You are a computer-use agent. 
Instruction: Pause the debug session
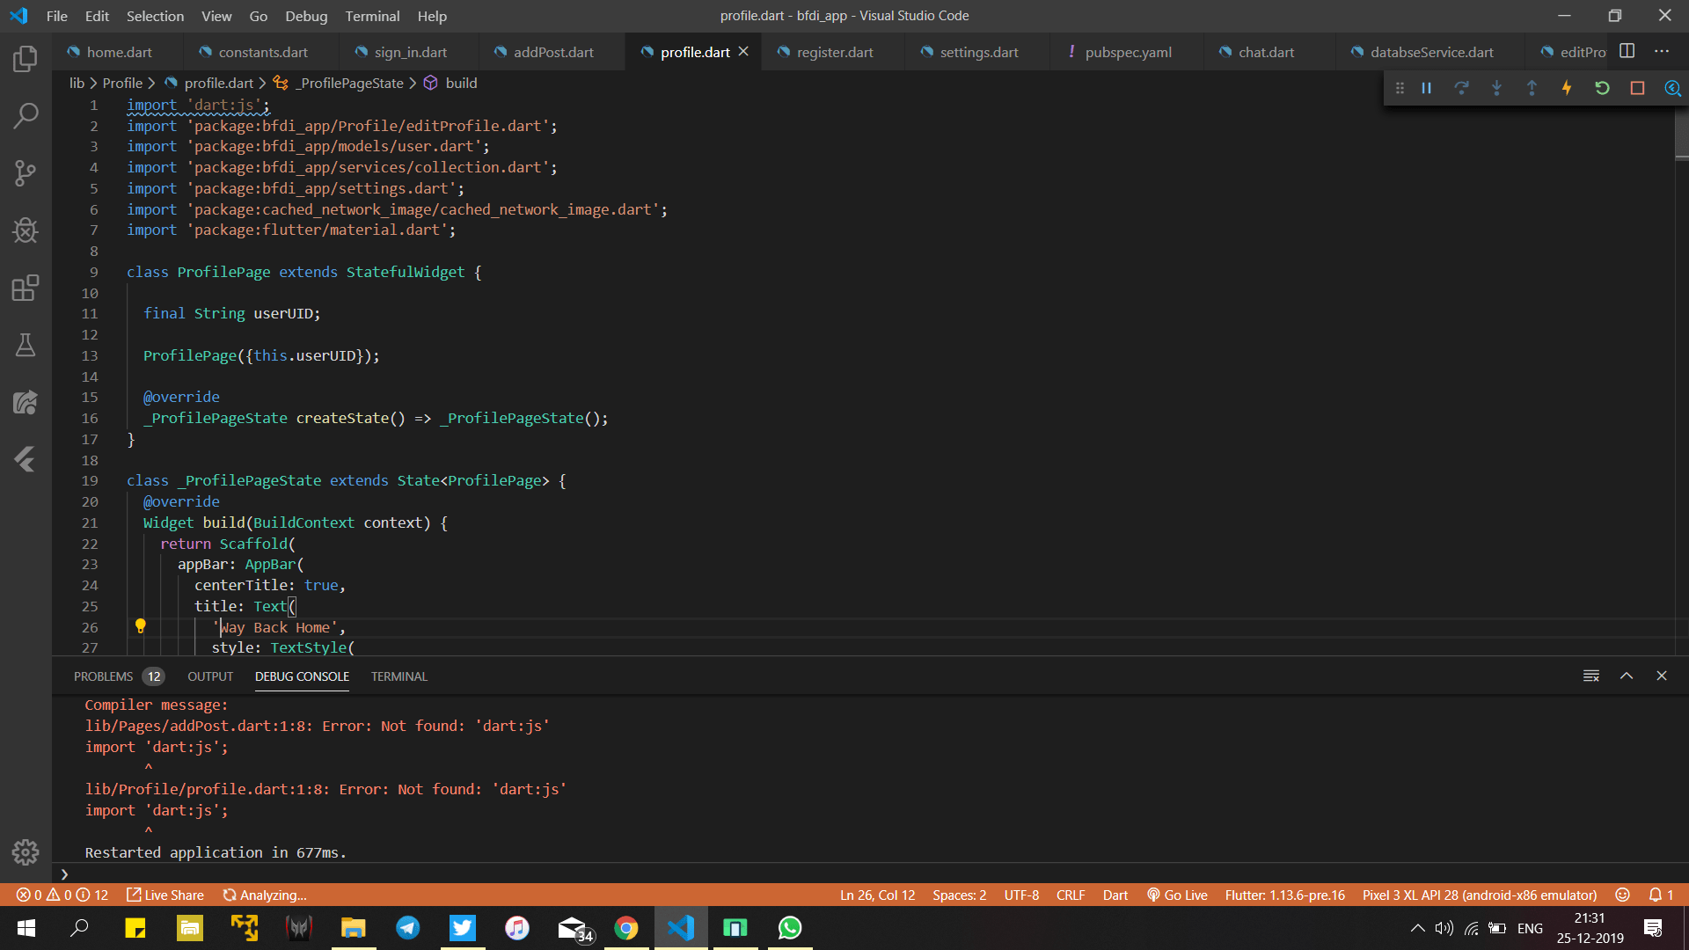(1427, 88)
